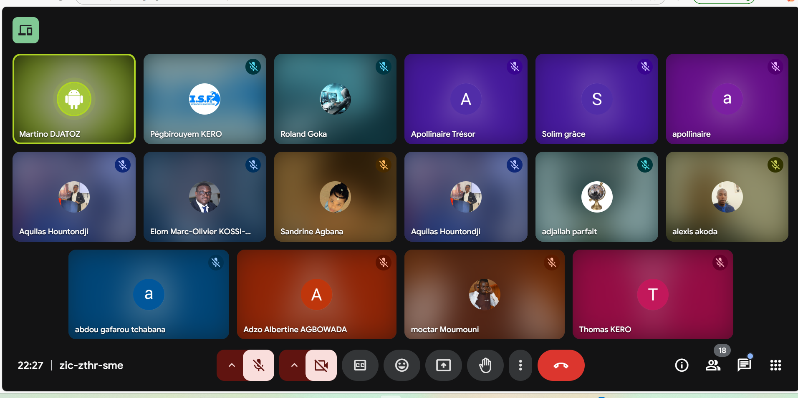Viewport: 798px width, 398px height.
Task: Toggle closed captions on
Action: coord(360,365)
